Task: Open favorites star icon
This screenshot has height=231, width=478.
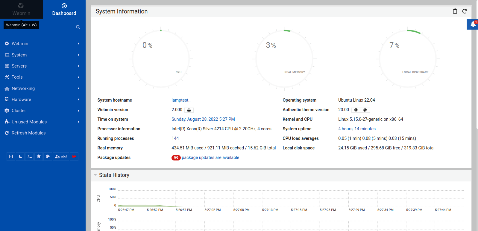Action: [x=39, y=157]
